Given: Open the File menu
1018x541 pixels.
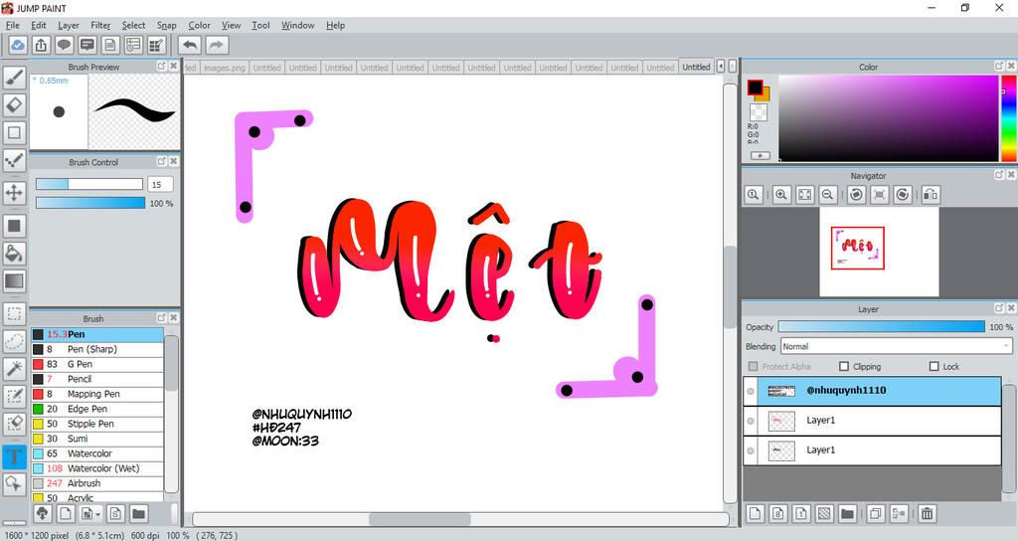Looking at the screenshot, I should [13, 25].
